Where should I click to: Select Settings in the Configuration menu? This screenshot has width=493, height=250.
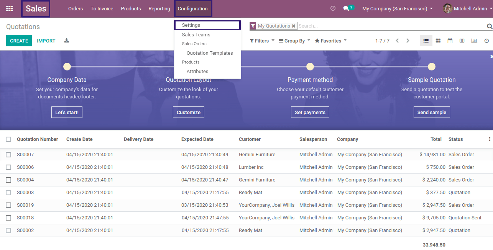[207, 25]
